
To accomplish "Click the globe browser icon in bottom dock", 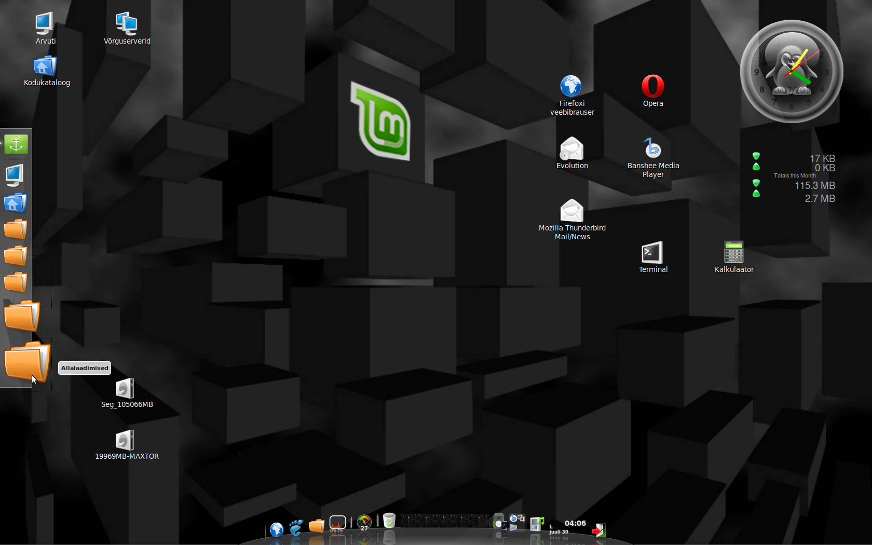I will click(x=277, y=529).
